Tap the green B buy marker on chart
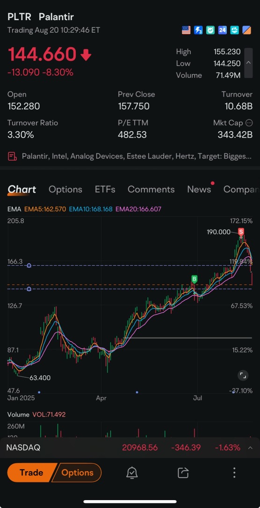 pyautogui.click(x=194, y=279)
